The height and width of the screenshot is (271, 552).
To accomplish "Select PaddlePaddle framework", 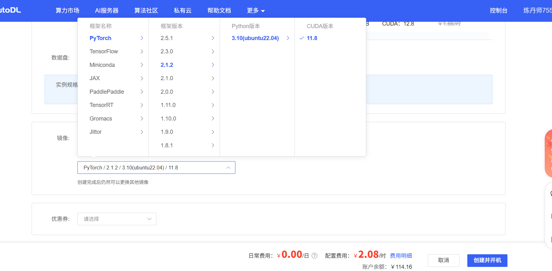I will pyautogui.click(x=107, y=92).
